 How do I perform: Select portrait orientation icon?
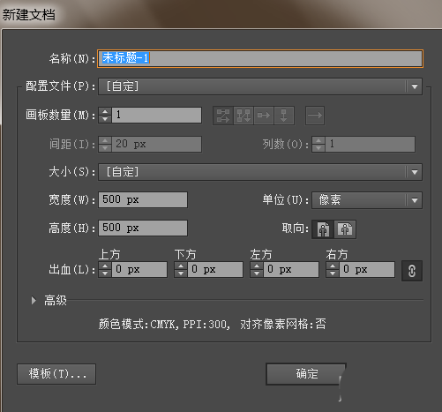pos(323,229)
